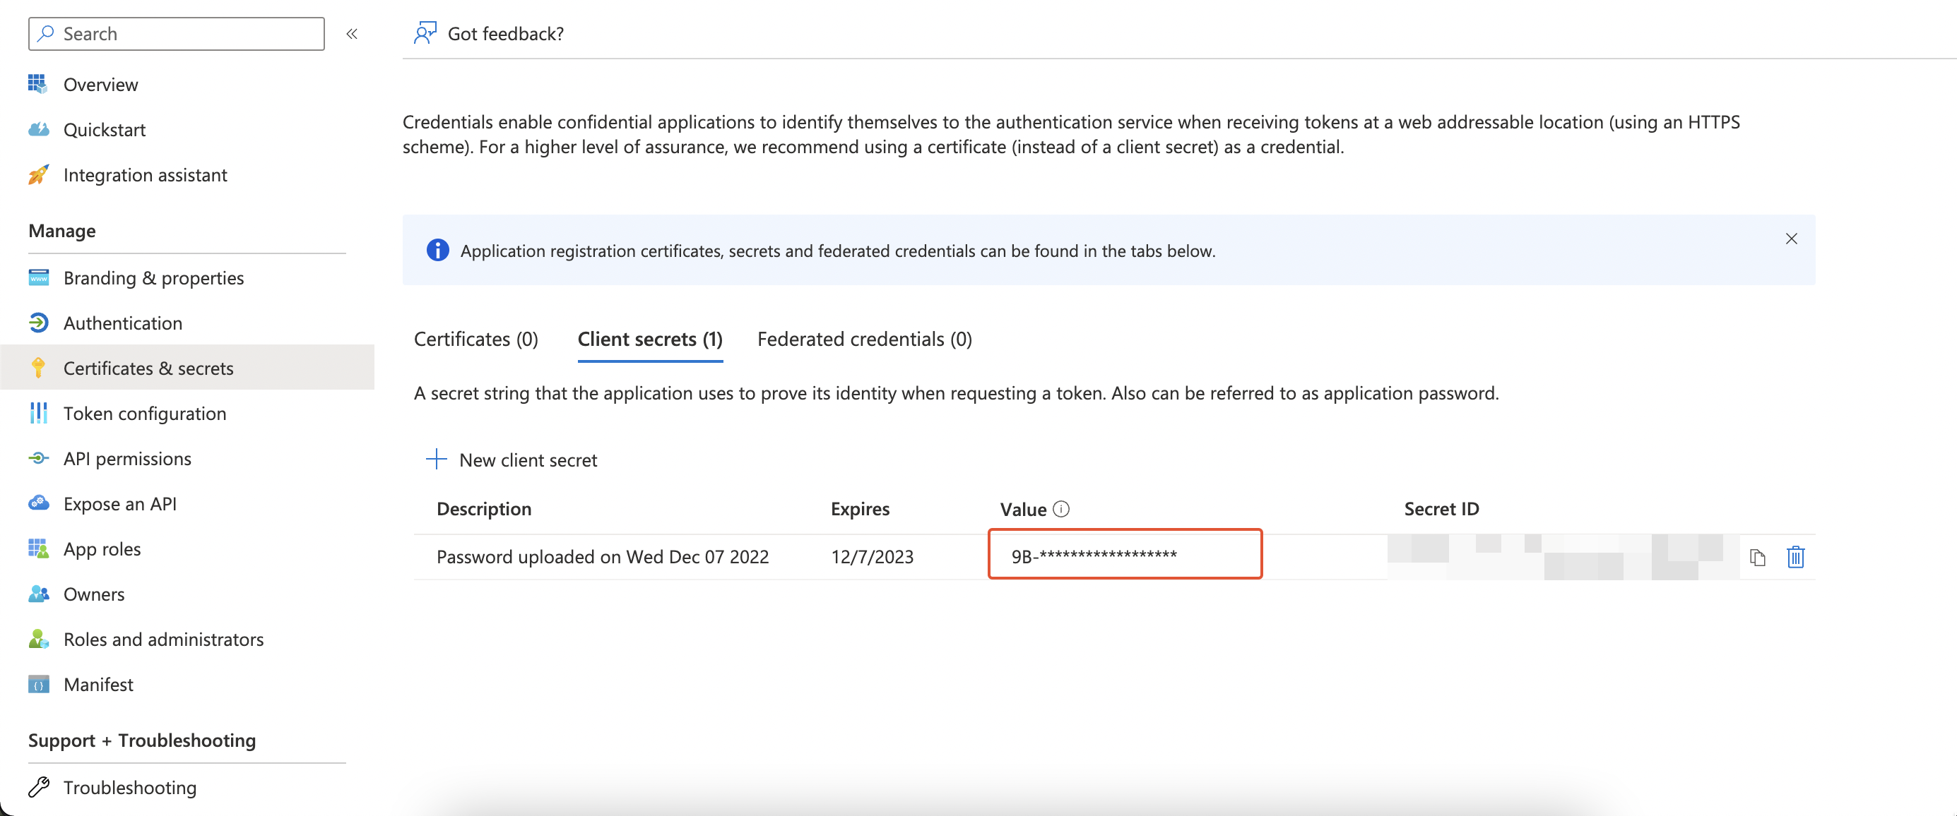Show the Value column info tooltip

pyautogui.click(x=1061, y=508)
